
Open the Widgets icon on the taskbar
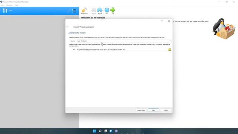(x=111, y=131)
